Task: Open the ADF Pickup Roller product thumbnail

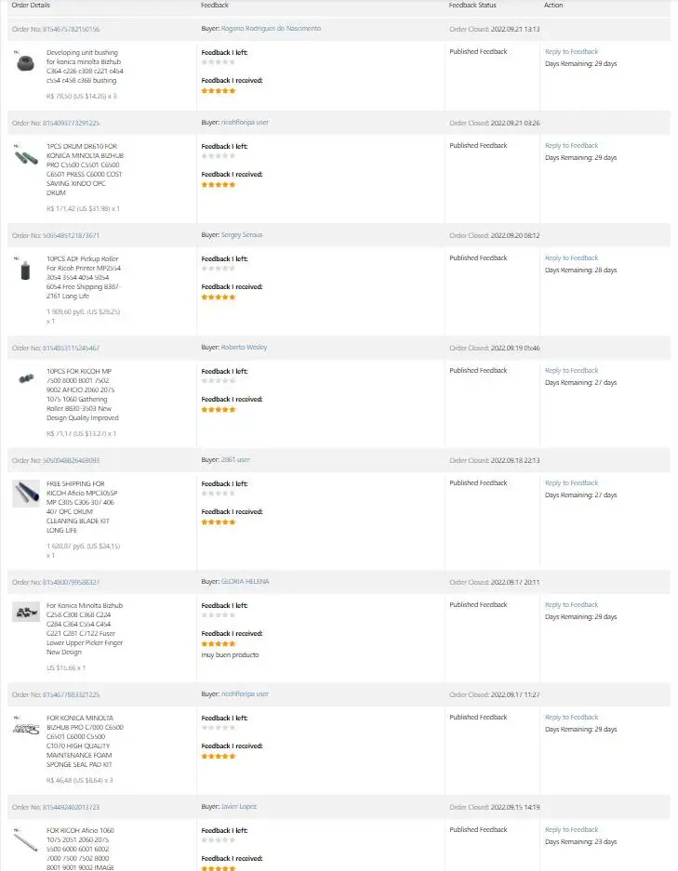Action: click(25, 271)
